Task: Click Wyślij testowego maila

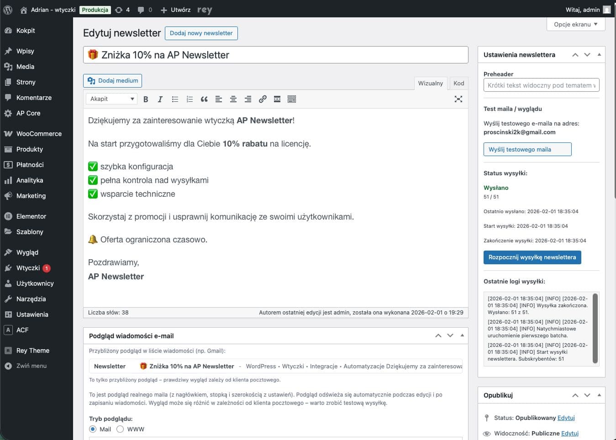Action: 527,149
